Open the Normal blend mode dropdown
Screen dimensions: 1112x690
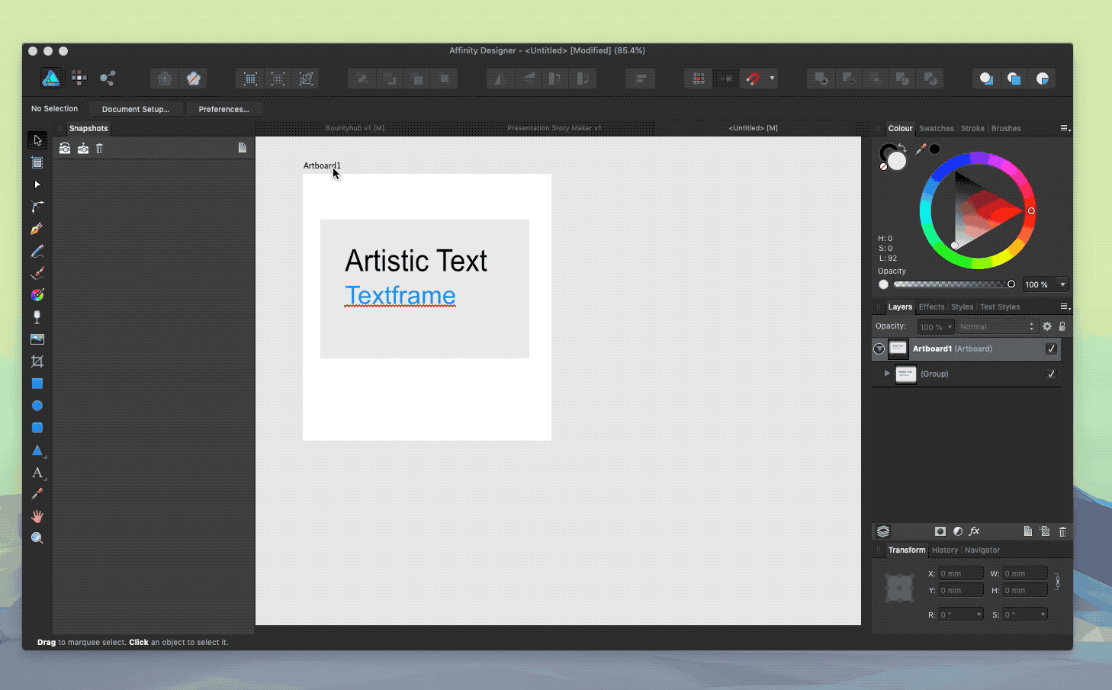pos(996,326)
